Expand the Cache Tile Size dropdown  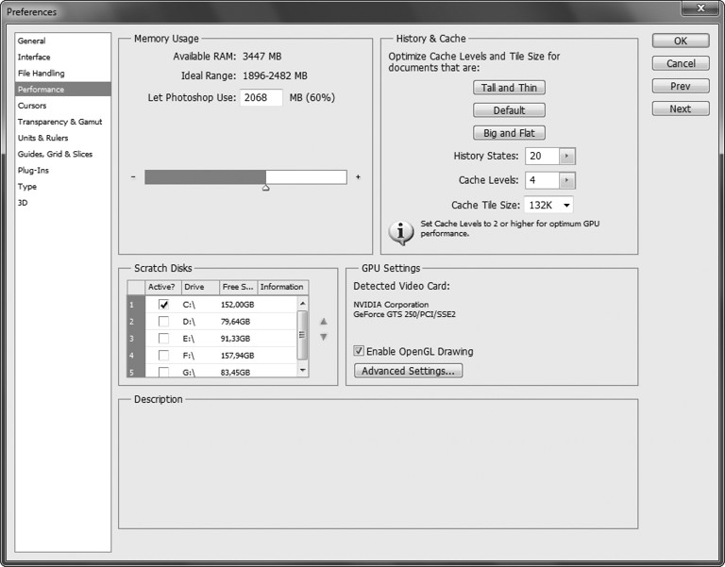[x=565, y=205]
